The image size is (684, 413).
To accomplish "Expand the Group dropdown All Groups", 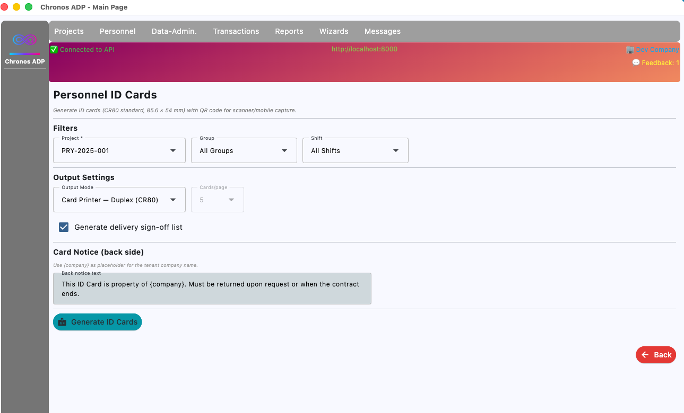I will click(x=244, y=150).
